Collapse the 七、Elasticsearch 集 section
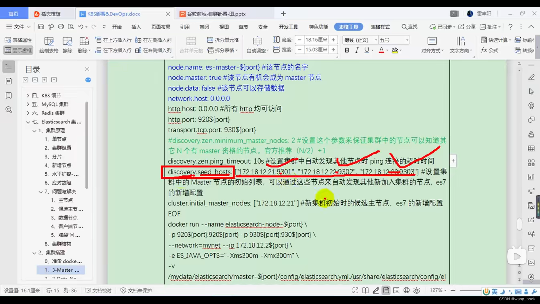540x304 pixels. [28, 122]
